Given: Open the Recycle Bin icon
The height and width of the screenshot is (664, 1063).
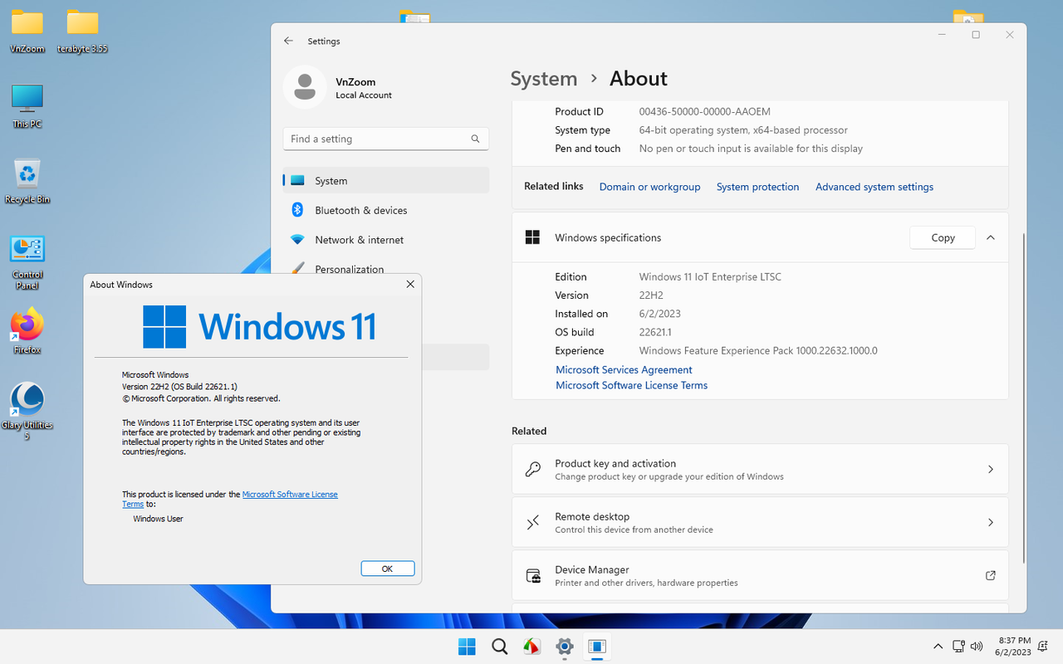Looking at the screenshot, I should pos(27,182).
